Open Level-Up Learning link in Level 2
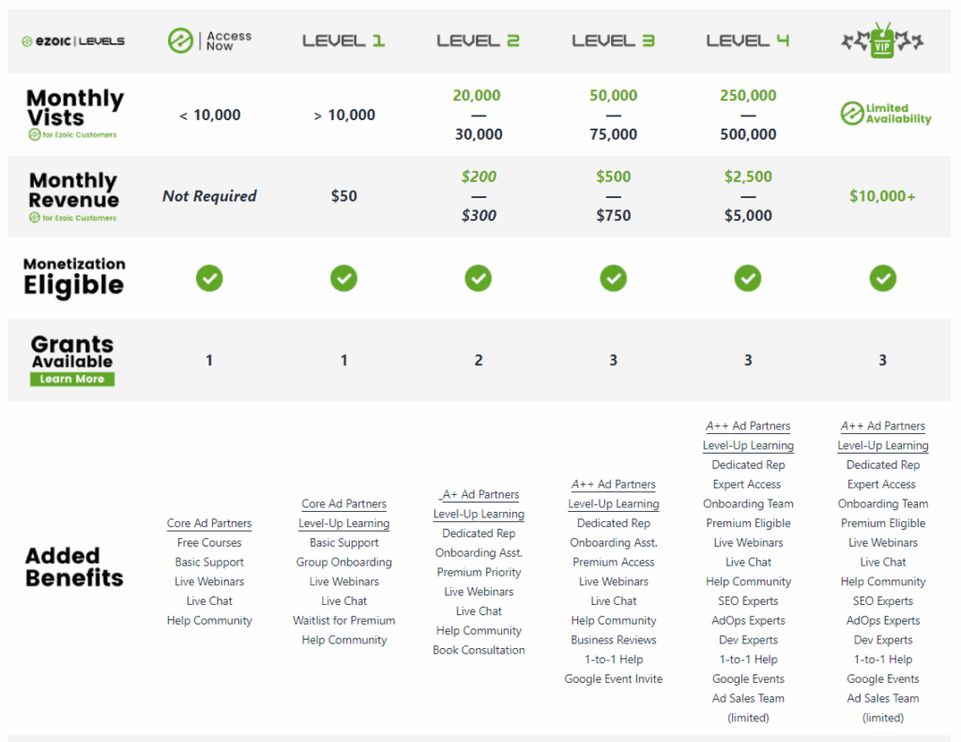 479,514
